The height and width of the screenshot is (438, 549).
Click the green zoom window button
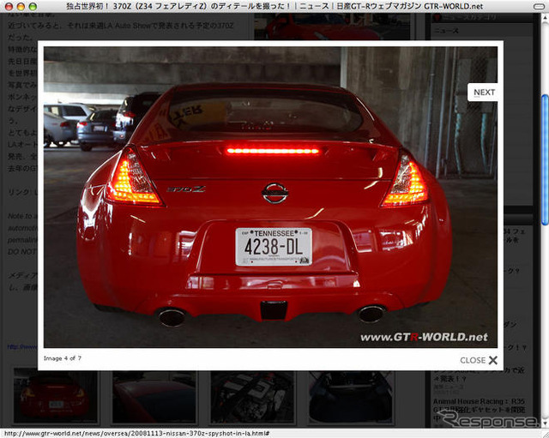[33, 6]
